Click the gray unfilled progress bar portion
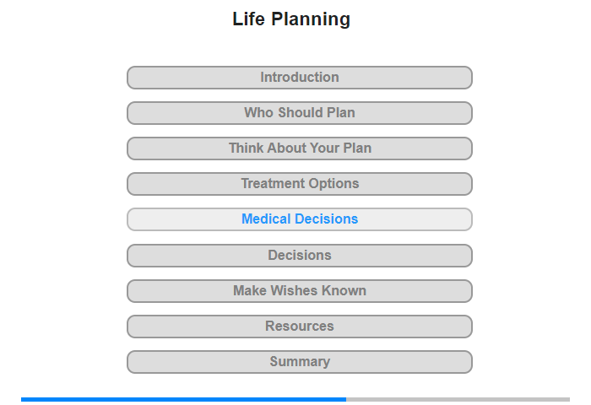This screenshot has height=405, width=591. click(458, 399)
